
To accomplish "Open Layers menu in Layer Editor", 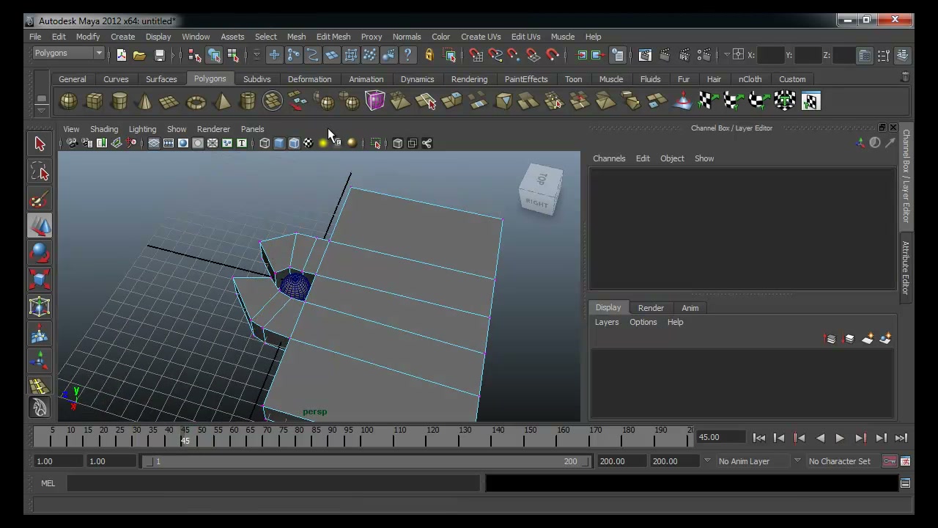I will [x=607, y=322].
